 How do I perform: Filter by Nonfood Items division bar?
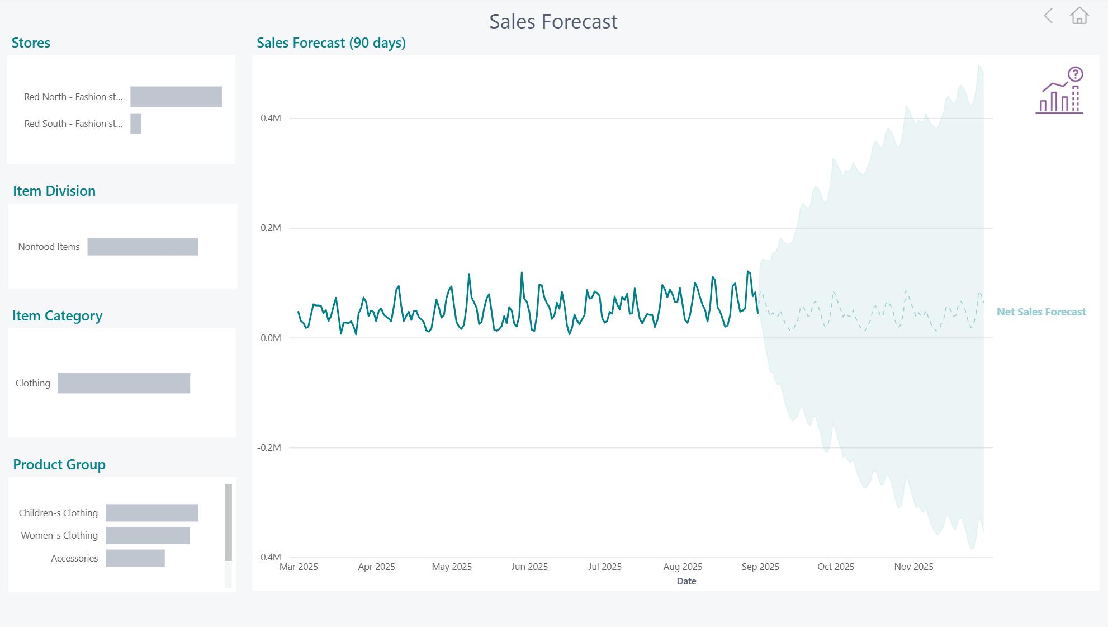coord(143,247)
